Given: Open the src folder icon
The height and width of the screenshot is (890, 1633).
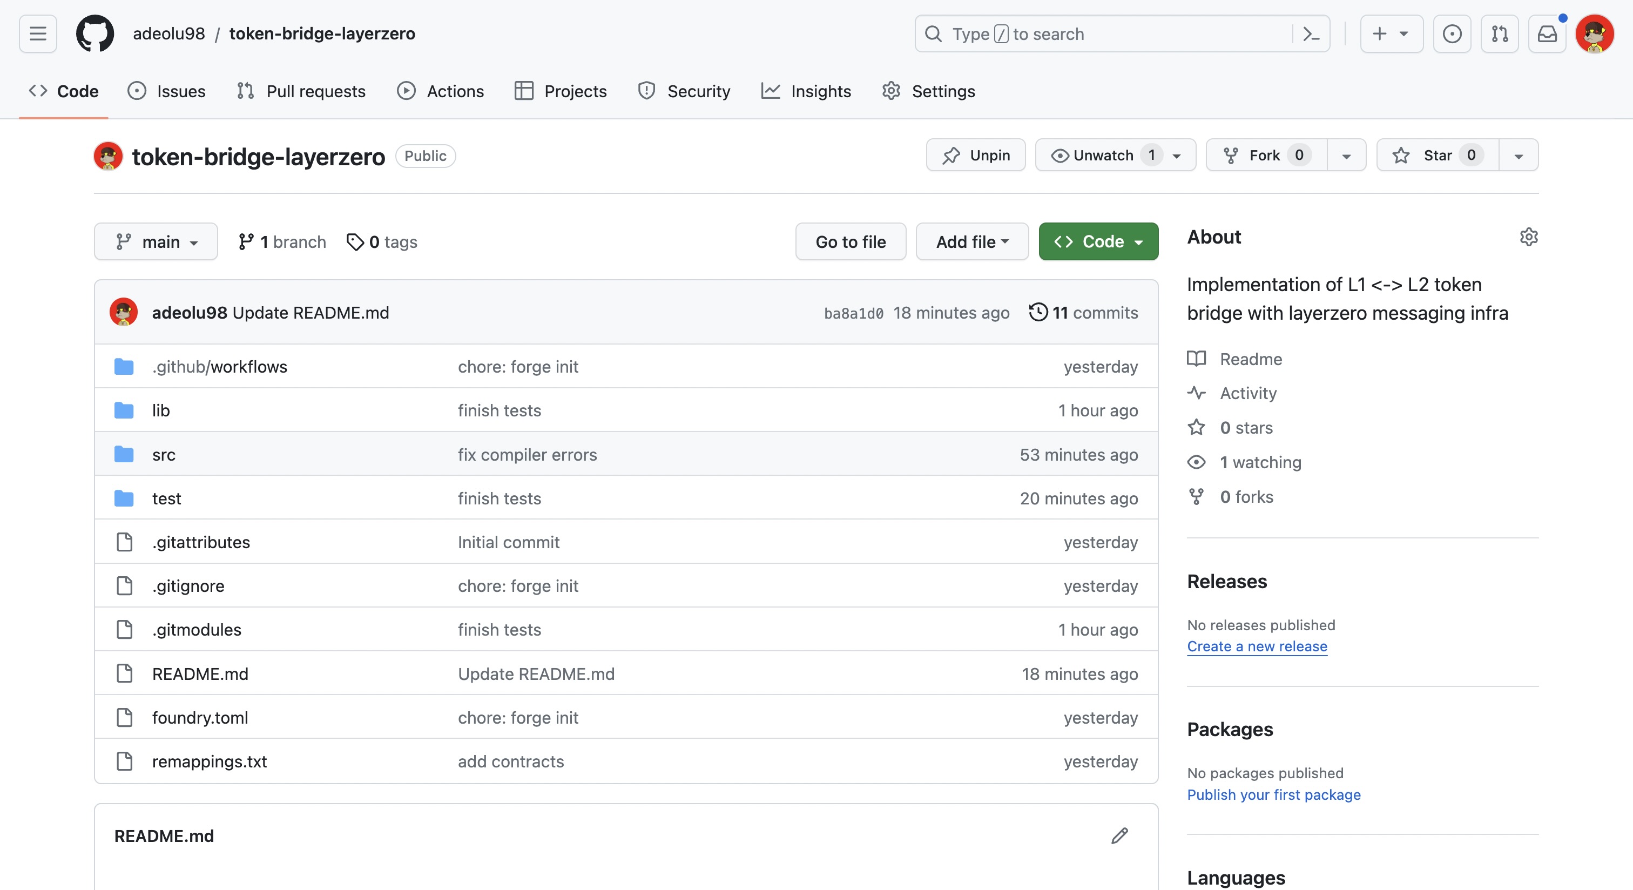Looking at the screenshot, I should 124,455.
